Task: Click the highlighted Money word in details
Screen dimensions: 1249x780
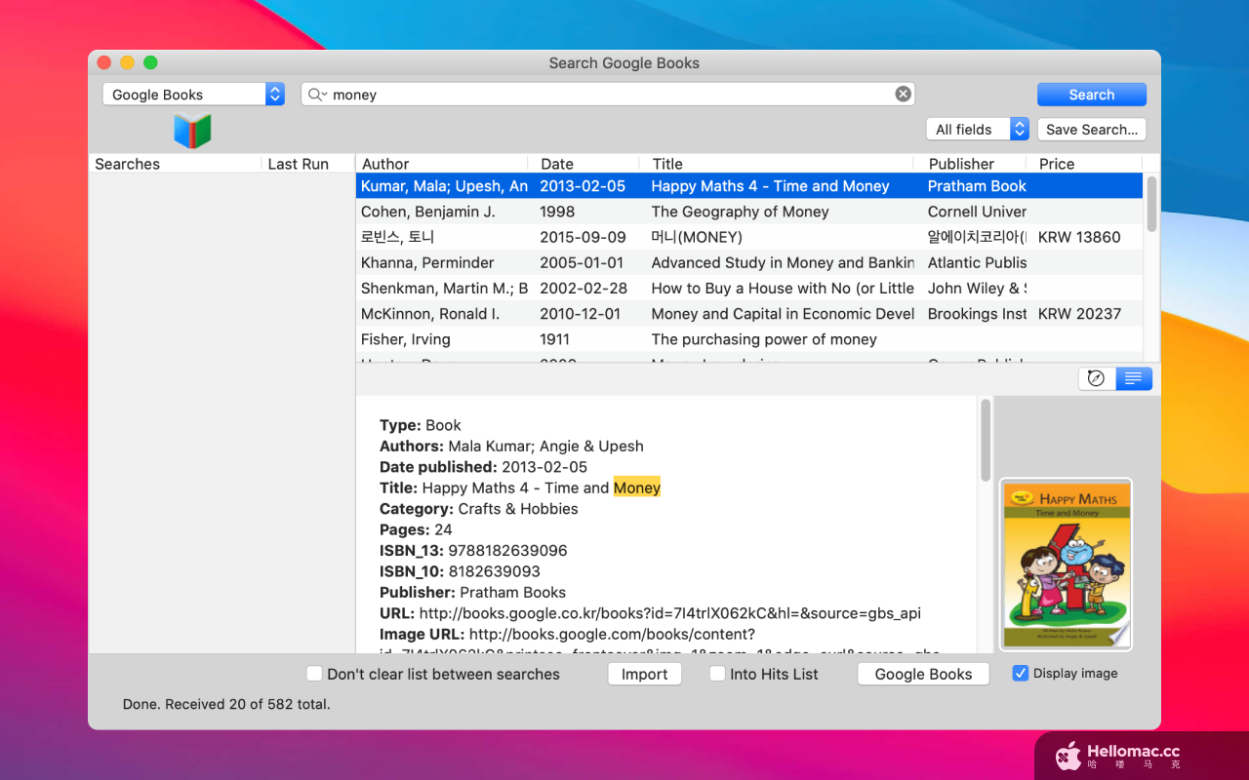Action: click(637, 487)
